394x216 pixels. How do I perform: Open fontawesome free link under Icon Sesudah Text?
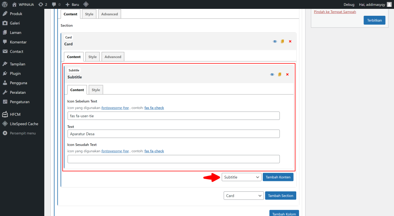115,151
